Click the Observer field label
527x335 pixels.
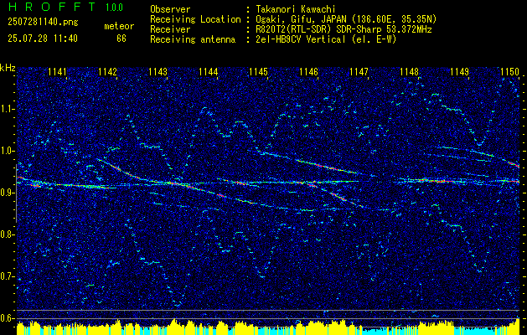(170, 9)
